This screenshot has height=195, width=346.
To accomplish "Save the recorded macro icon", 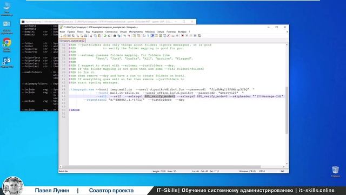I will click(x=199, y=36).
